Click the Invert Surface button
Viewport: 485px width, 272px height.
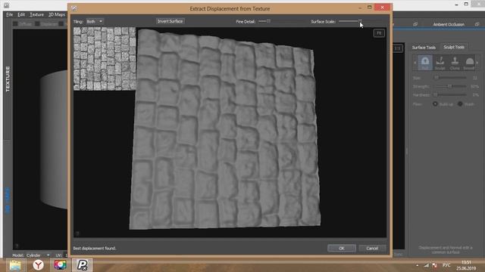pos(170,21)
